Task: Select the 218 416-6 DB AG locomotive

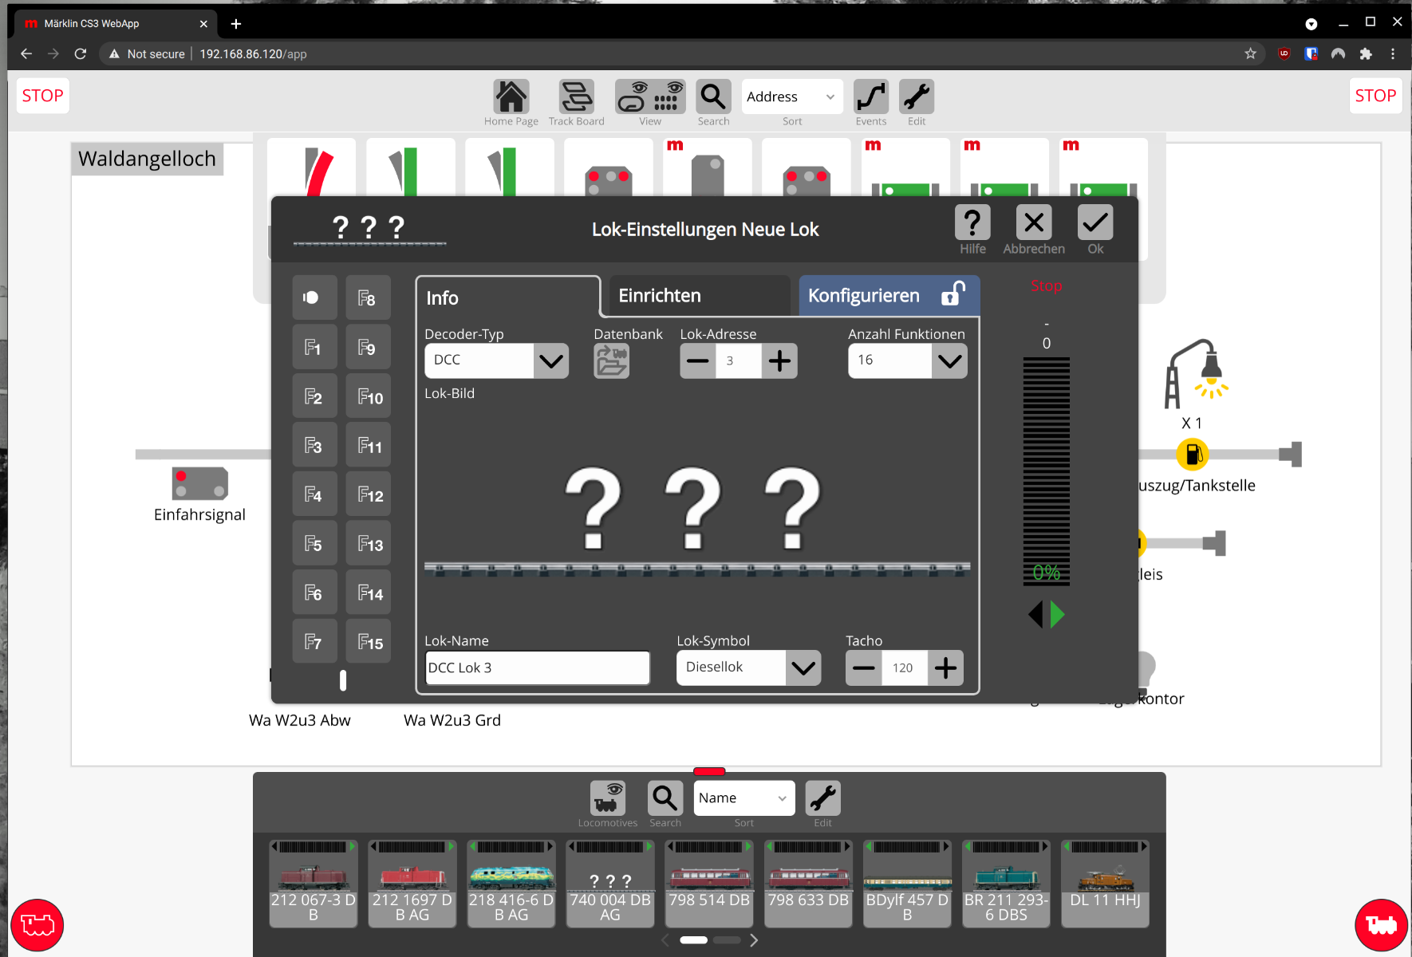Action: click(511, 884)
